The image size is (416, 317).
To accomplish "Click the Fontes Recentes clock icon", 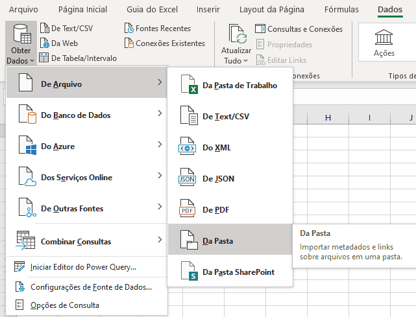I will 129,28.
